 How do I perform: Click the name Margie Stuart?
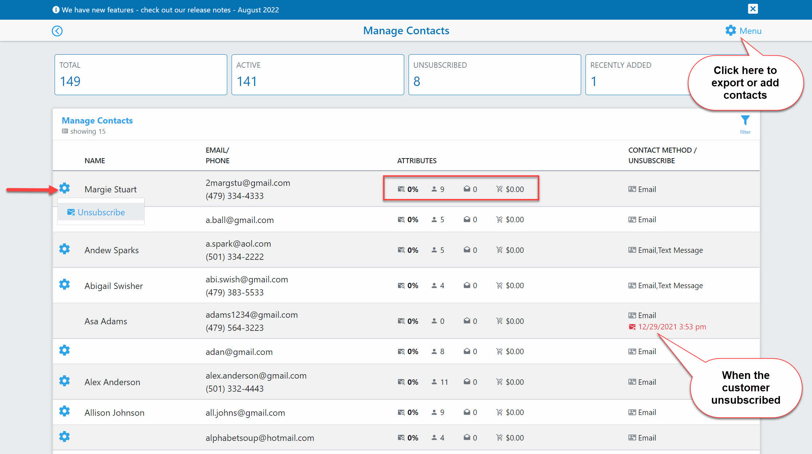[x=110, y=189]
